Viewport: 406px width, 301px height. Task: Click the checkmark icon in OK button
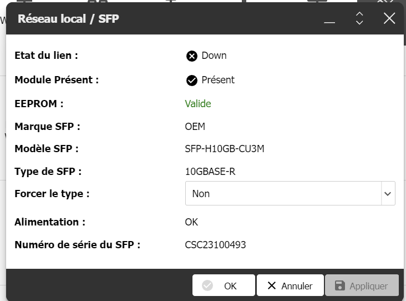pyautogui.click(x=208, y=286)
